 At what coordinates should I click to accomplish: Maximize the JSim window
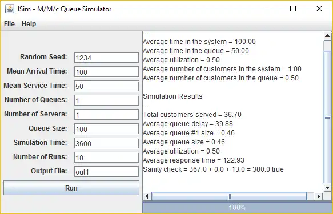point(293,9)
